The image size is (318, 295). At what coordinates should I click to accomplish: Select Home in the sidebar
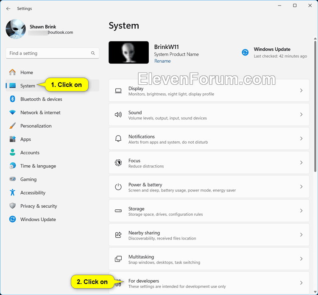tap(52, 72)
